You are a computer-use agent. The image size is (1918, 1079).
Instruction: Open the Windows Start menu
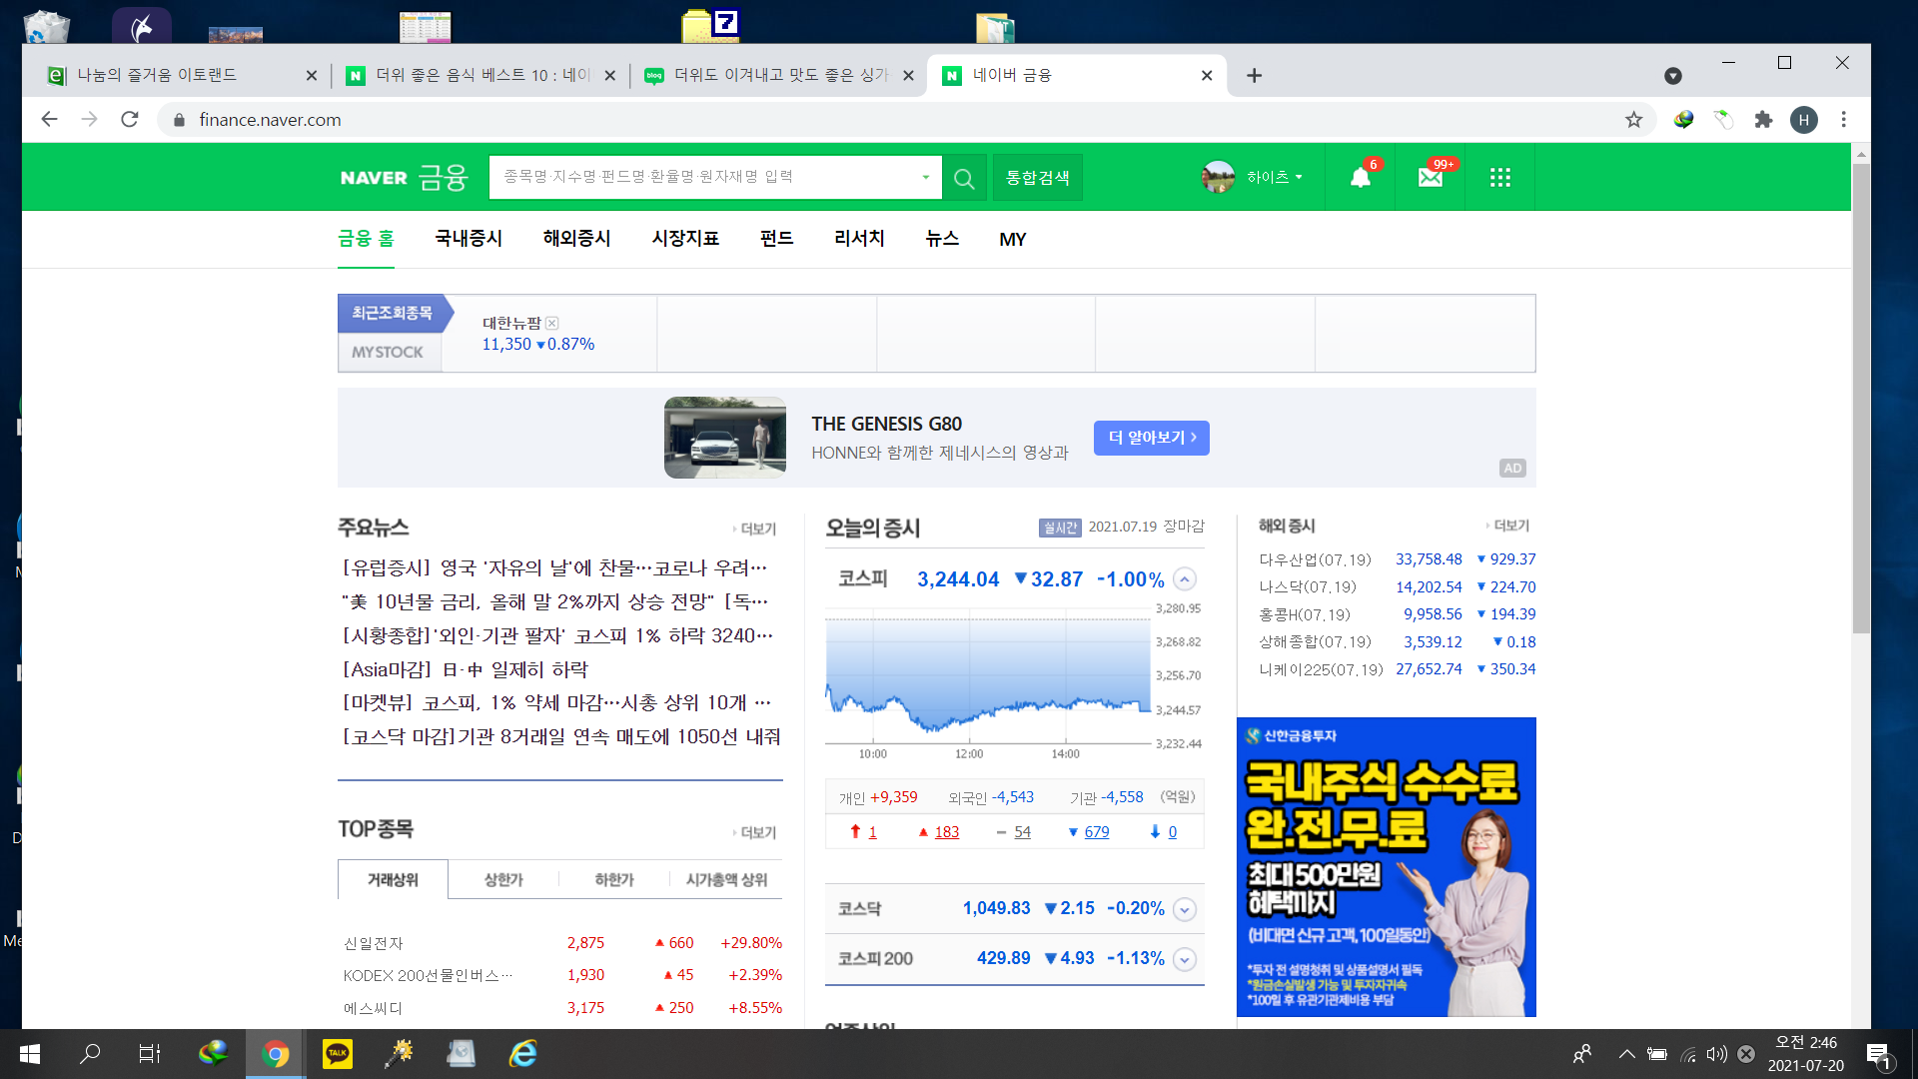click(x=29, y=1054)
